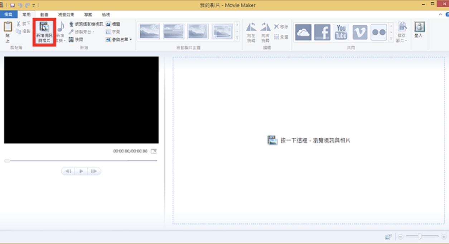Play the movie preview
The height and width of the screenshot is (244, 449).
[81, 171]
